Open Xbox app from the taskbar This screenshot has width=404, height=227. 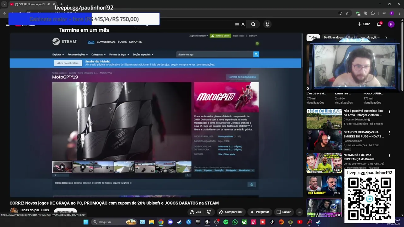point(244,222)
